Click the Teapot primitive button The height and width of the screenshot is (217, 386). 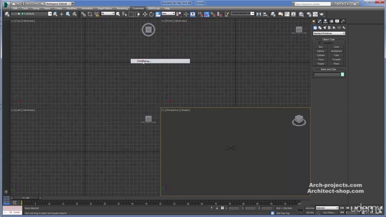tap(321, 63)
